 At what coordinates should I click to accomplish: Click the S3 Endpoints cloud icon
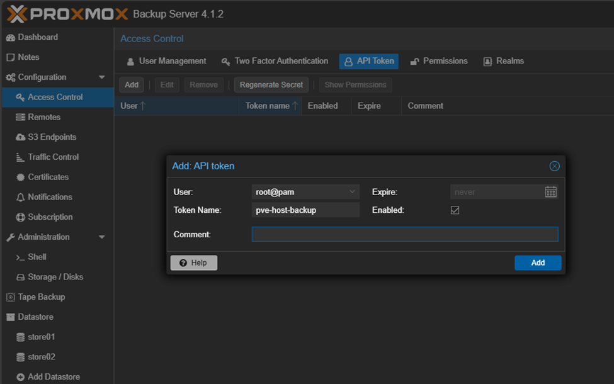tap(20, 137)
